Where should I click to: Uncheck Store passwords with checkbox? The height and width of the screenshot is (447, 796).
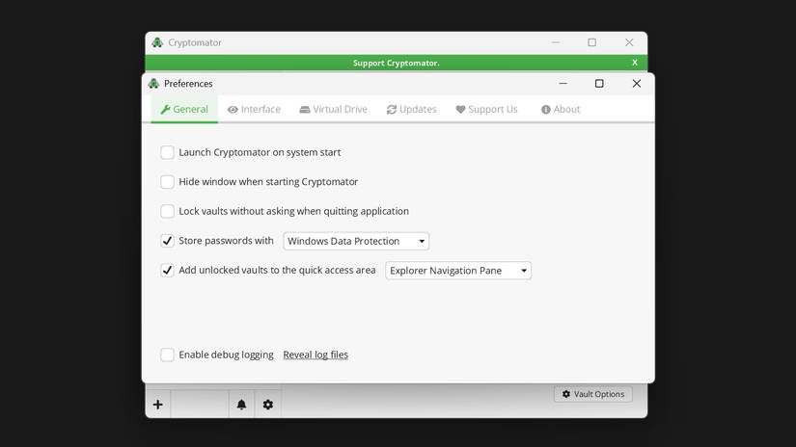[x=167, y=241]
